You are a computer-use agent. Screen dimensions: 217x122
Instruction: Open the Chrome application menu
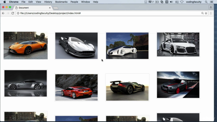pos(14,2)
